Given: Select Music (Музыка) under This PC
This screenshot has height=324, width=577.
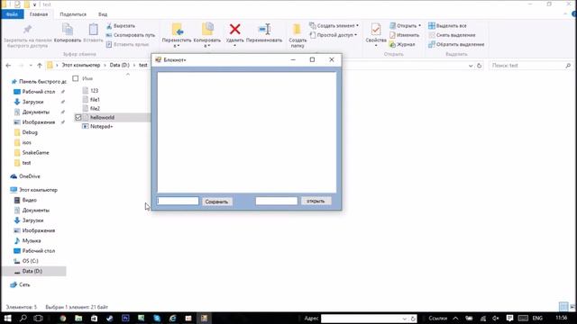Looking at the screenshot, I should 32,240.
